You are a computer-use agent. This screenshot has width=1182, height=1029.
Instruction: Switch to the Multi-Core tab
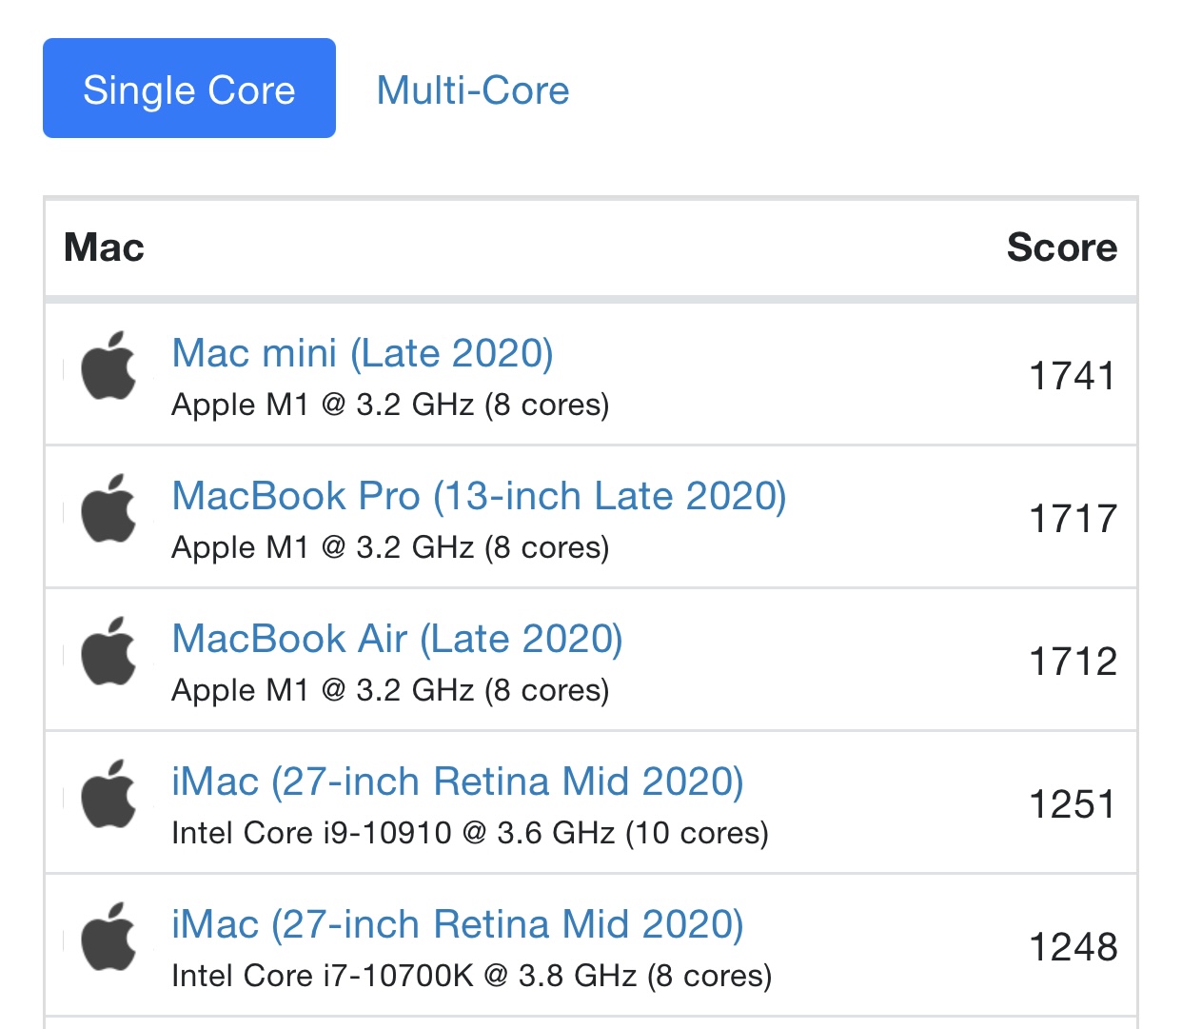(x=473, y=90)
